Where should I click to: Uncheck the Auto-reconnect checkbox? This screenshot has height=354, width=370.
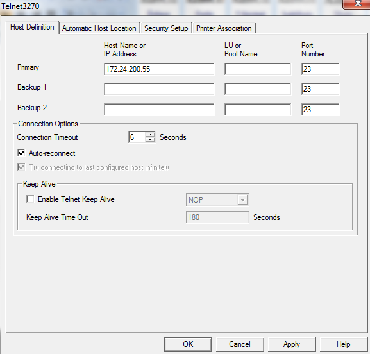coord(21,153)
